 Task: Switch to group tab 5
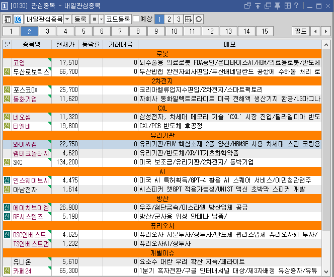coord(83,31)
